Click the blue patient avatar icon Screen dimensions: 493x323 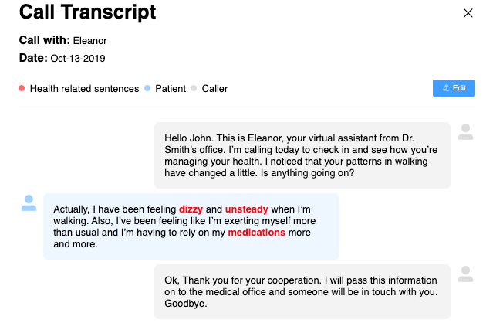click(x=29, y=203)
